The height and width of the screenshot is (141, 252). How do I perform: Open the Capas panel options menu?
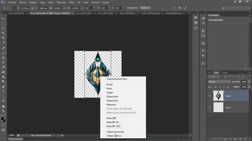pos(249,73)
